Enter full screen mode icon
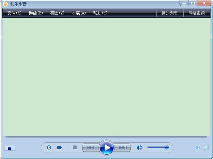The height and width of the screenshot is (159, 213). 206,147
